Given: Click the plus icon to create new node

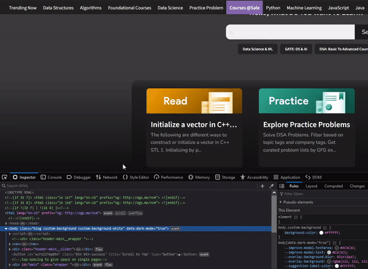Looking at the screenshot, I should tap(263, 186).
